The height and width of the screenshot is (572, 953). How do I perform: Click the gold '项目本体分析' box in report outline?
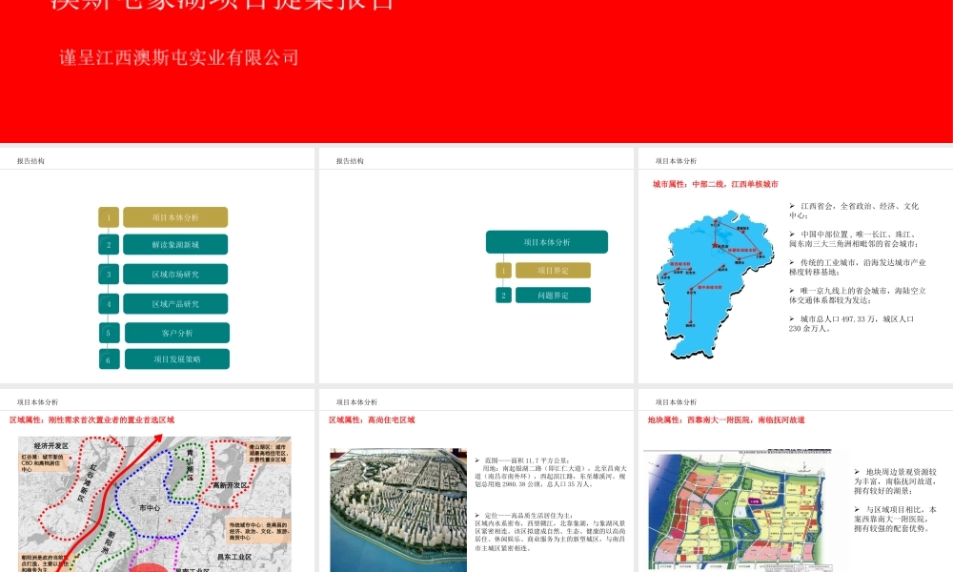point(175,217)
